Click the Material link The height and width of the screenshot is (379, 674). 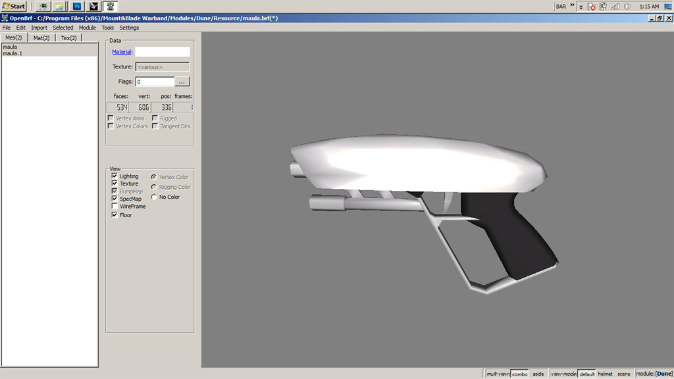(x=121, y=51)
